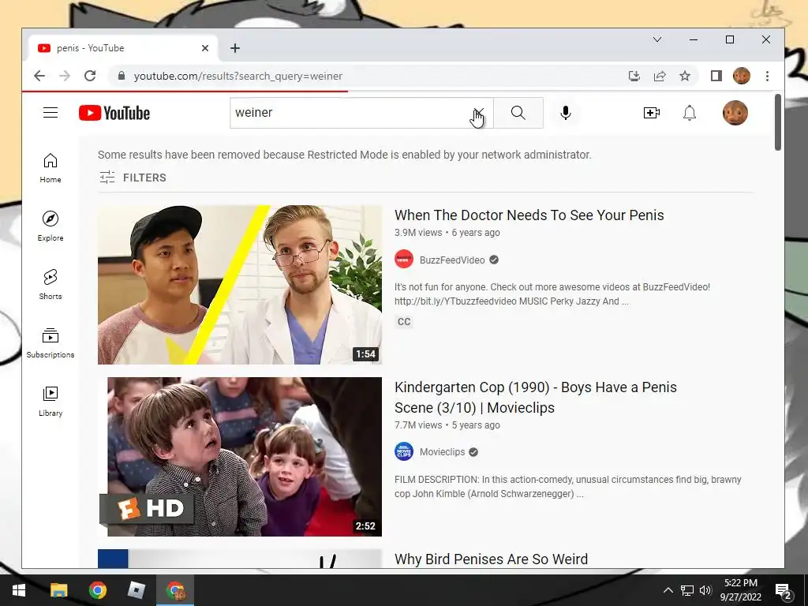Open the Kindergarten Cop (1990) video title
The width and height of the screenshot is (808, 606).
pos(536,398)
